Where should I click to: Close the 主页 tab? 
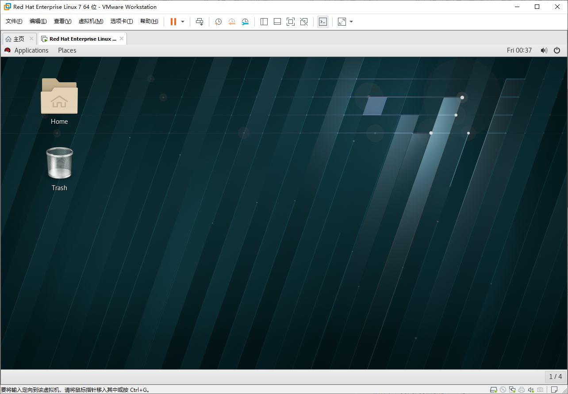tap(31, 38)
